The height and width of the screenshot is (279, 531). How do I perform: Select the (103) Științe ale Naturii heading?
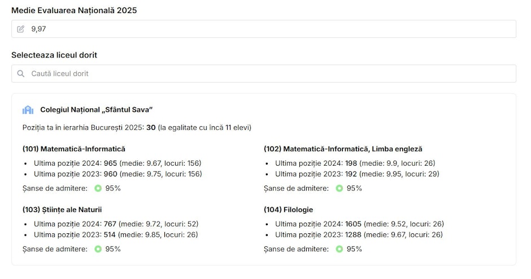click(62, 210)
